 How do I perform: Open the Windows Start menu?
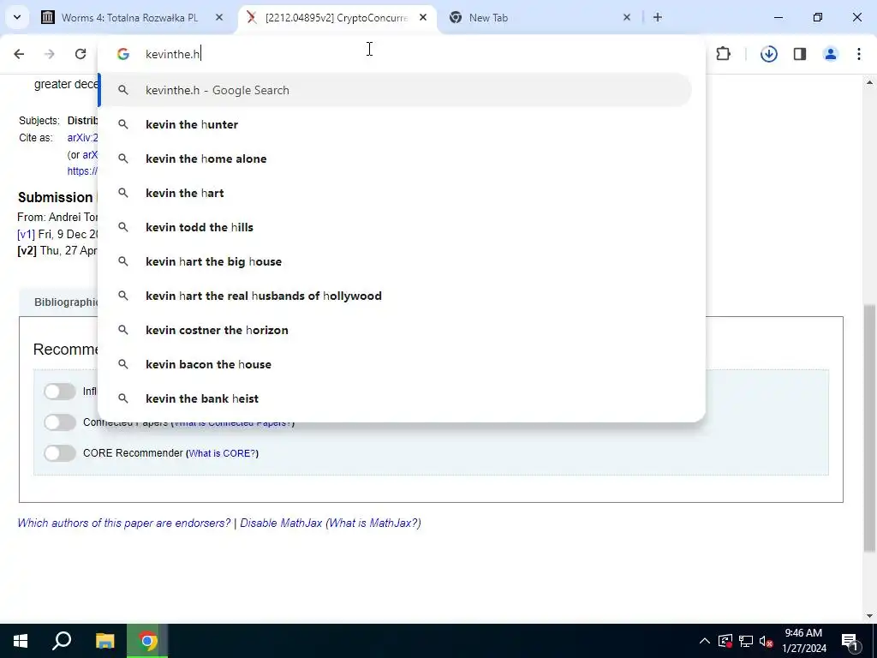tap(21, 641)
